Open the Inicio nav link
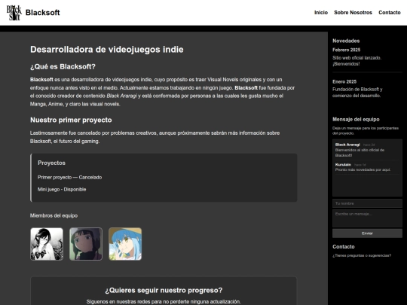 pyautogui.click(x=321, y=13)
